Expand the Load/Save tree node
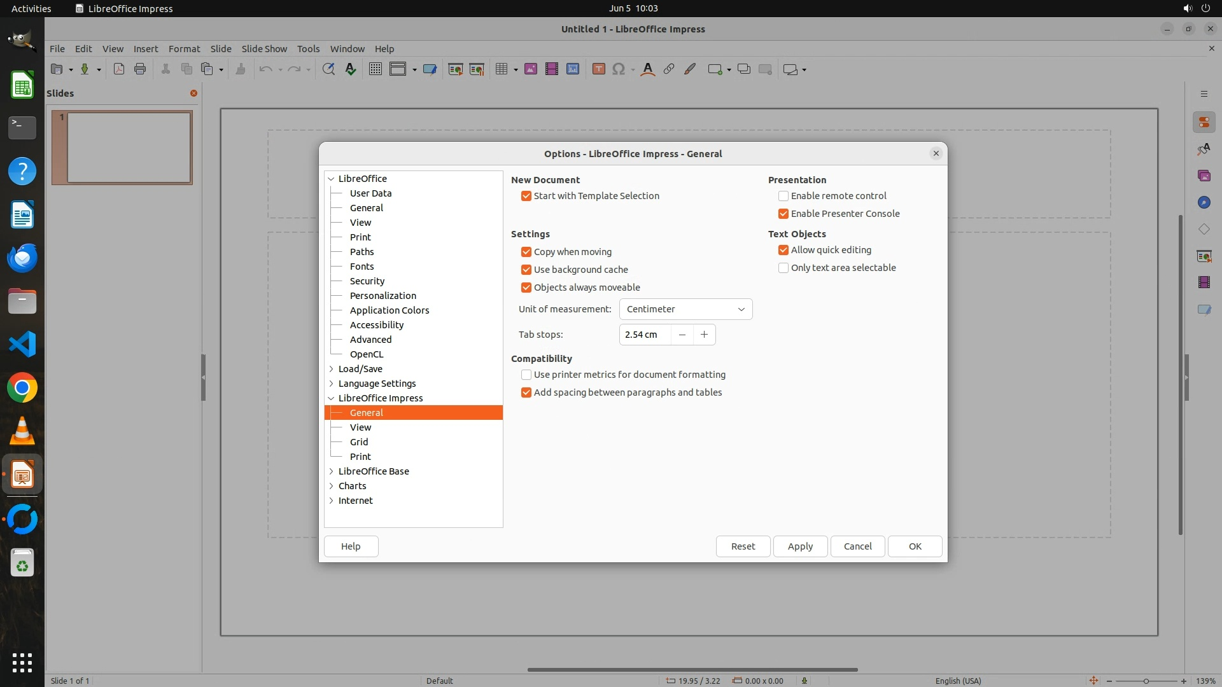This screenshot has height=687, width=1222. pyautogui.click(x=332, y=369)
